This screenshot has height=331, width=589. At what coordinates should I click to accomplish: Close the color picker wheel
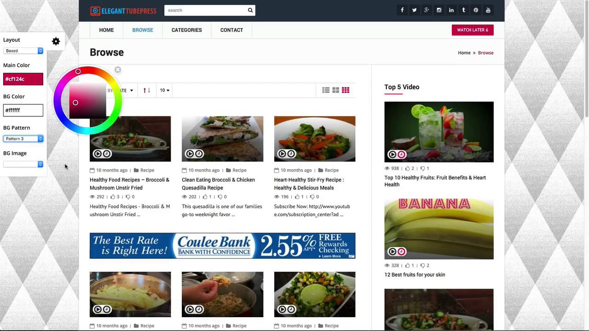118,70
